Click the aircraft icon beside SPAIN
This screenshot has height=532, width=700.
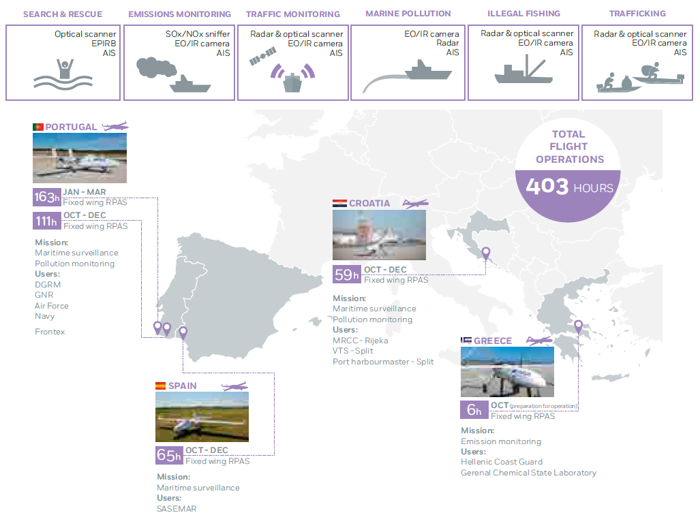[235, 386]
